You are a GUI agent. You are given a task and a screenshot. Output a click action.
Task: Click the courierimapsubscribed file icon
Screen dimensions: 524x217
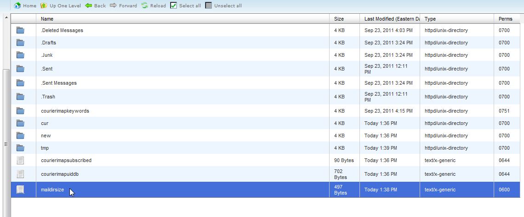coord(20,160)
